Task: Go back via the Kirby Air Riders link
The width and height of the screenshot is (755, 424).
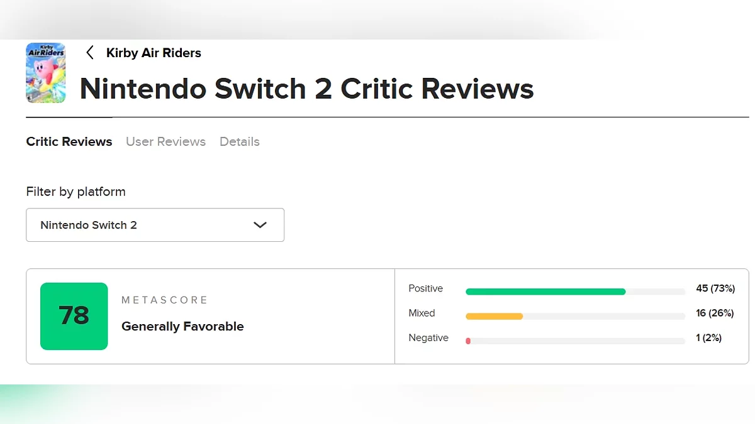Action: pyautogui.click(x=154, y=53)
